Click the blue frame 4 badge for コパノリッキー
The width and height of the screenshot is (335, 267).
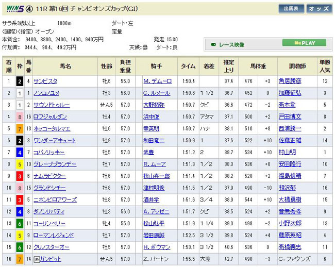pos(19,152)
